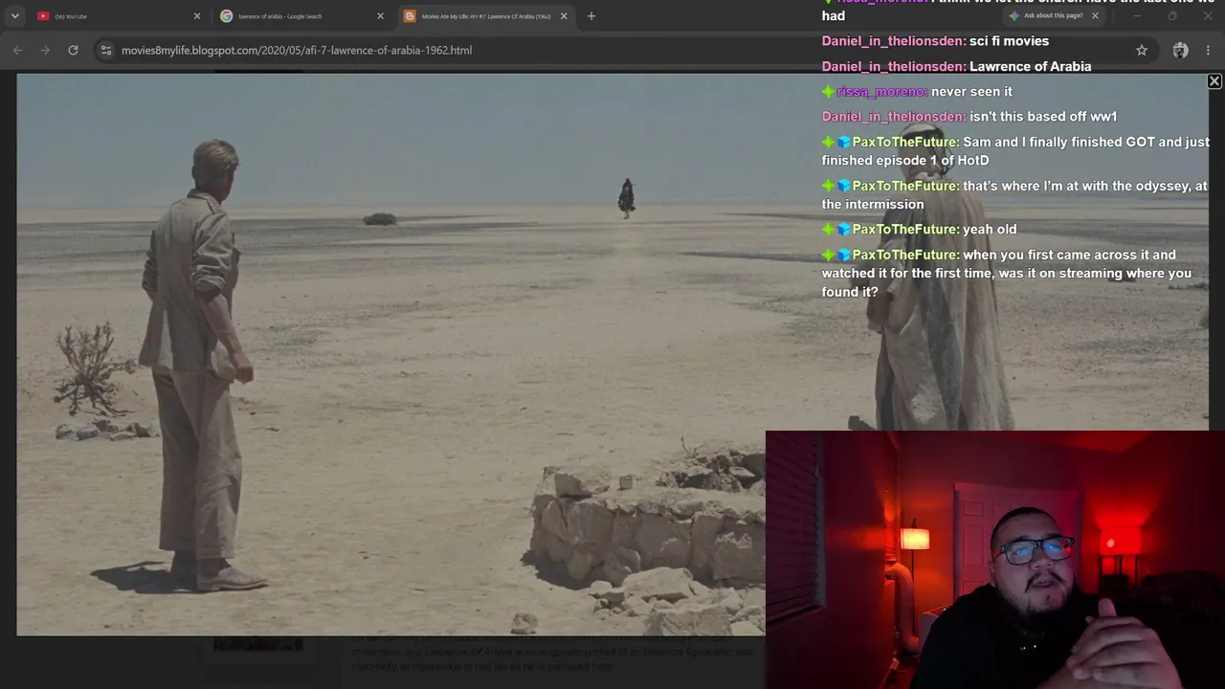Click the Blogger favicon on the active tab
Viewport: 1225px width, 689px height.
tap(410, 16)
